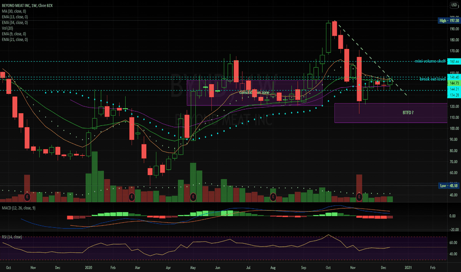Click the break out level annotation
Screen dimensions: 461x272
tap(432, 79)
